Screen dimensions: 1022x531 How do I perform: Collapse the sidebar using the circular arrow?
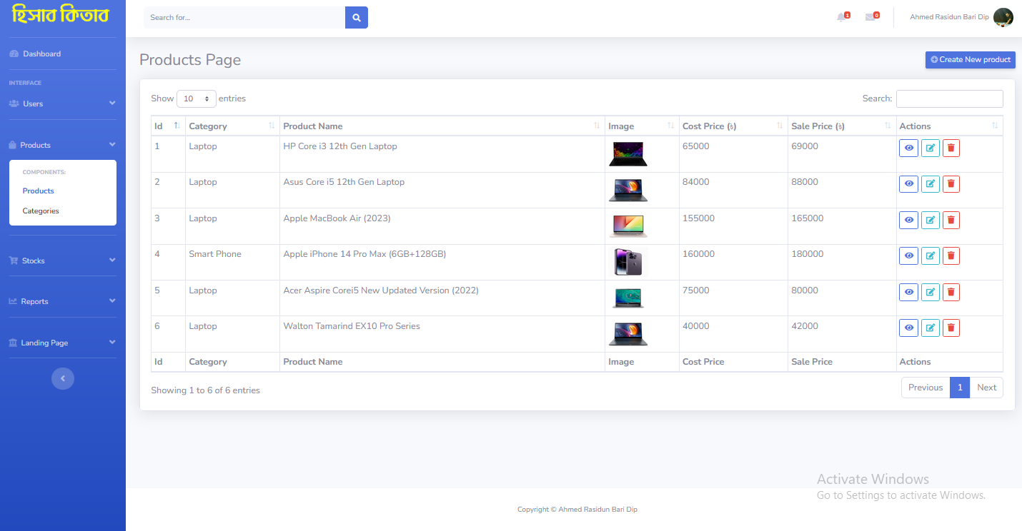62,378
